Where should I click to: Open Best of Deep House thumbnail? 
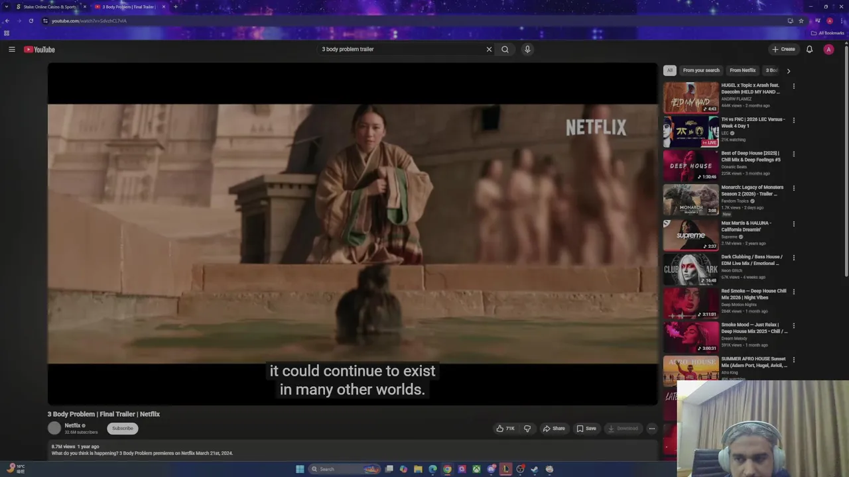pos(691,166)
